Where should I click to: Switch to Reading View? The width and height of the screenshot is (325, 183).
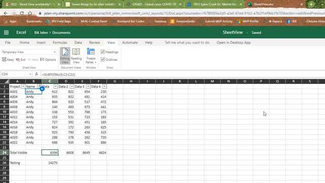[76, 55]
